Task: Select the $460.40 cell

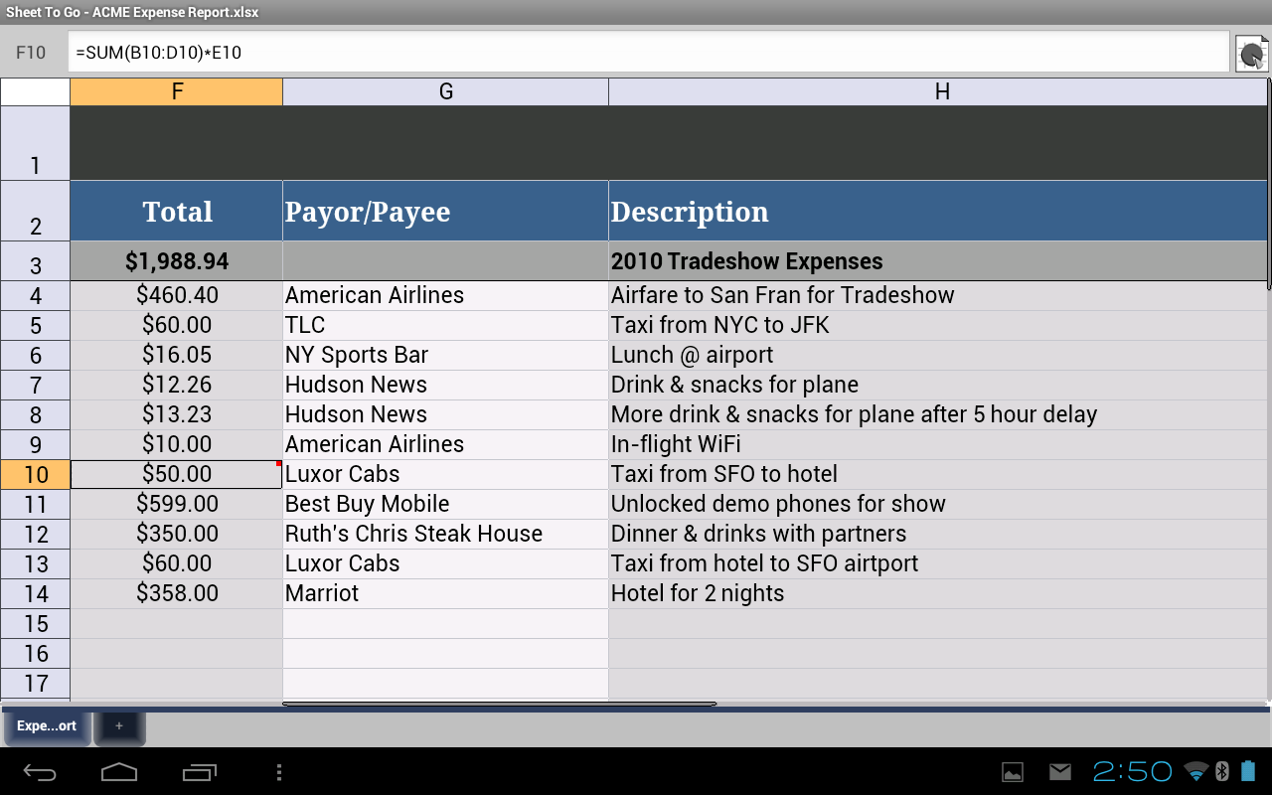Action: pos(177,295)
